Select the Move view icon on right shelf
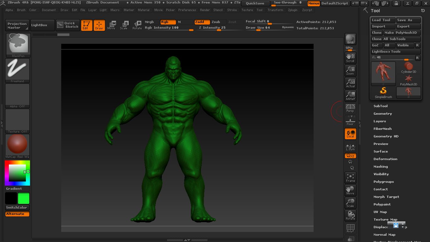This screenshot has width=430, height=242. (x=350, y=190)
